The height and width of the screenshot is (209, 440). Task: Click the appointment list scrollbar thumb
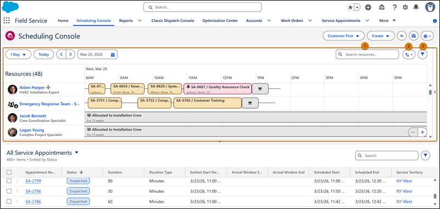(435, 196)
